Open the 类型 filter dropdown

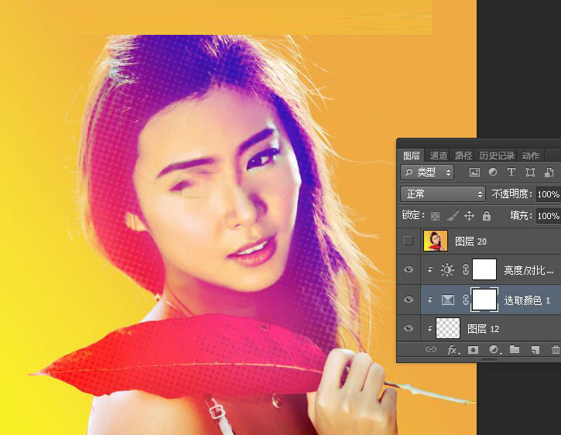click(x=427, y=173)
